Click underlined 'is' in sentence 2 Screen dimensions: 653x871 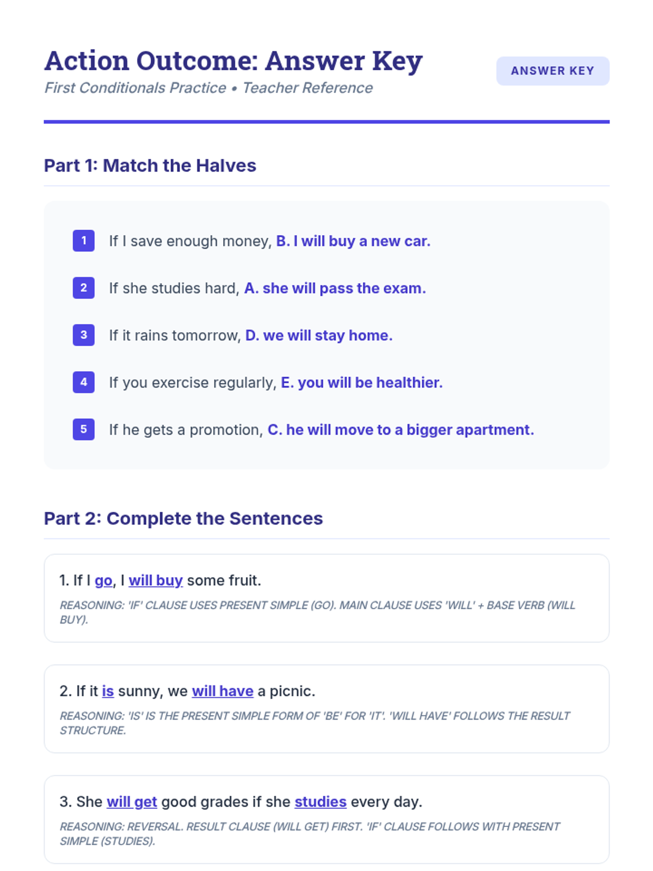click(x=108, y=691)
